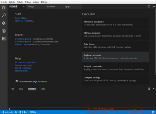Open the Extensions view in activity bar

pos(4,38)
